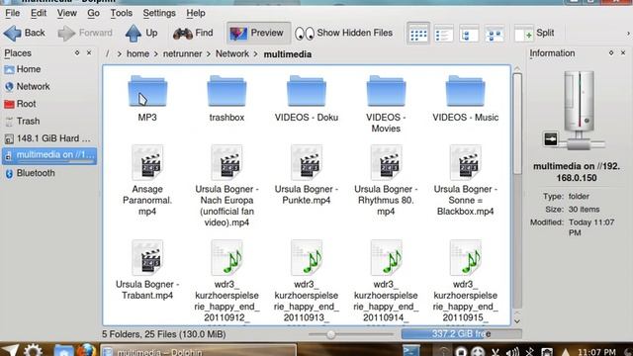Switch to icons view mode
Image resolution: width=633 pixels, height=356 pixels.
(418, 34)
